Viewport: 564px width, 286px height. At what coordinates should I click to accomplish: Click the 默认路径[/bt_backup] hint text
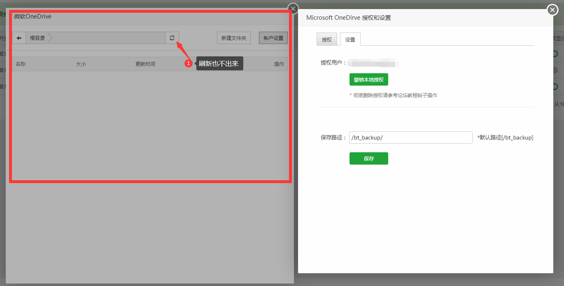click(506, 137)
